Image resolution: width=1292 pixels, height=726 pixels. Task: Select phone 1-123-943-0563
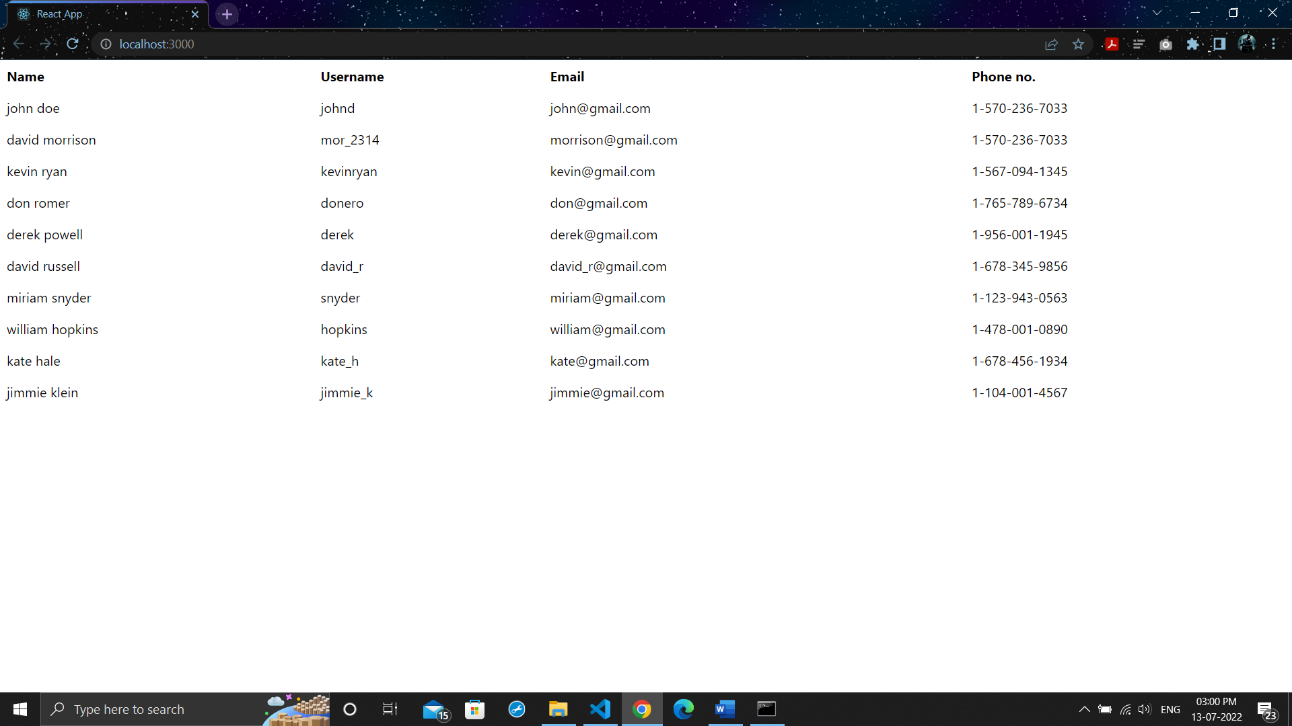coord(1019,298)
